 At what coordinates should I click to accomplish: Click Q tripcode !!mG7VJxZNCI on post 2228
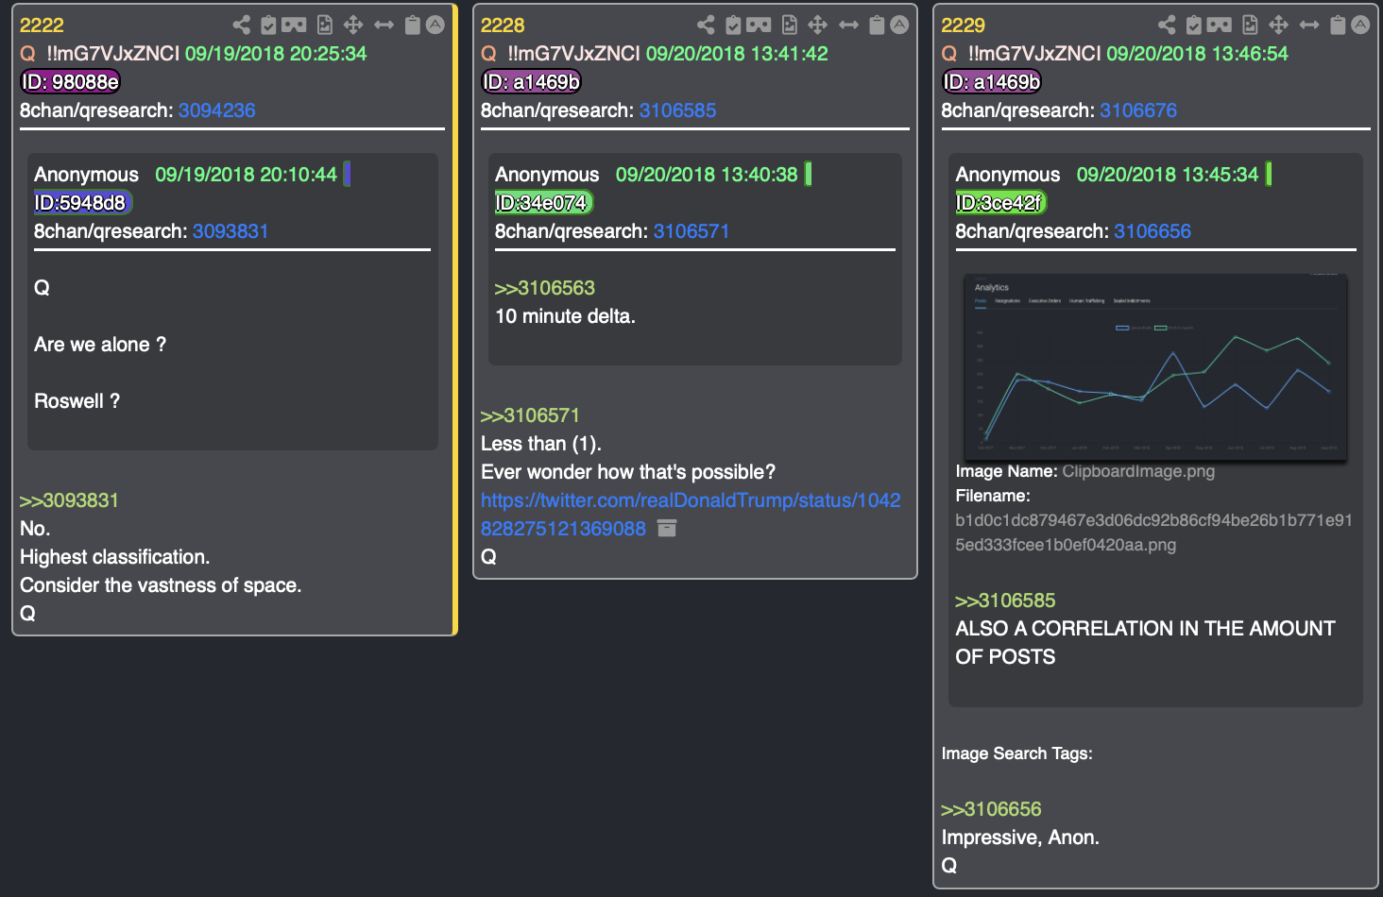(573, 54)
